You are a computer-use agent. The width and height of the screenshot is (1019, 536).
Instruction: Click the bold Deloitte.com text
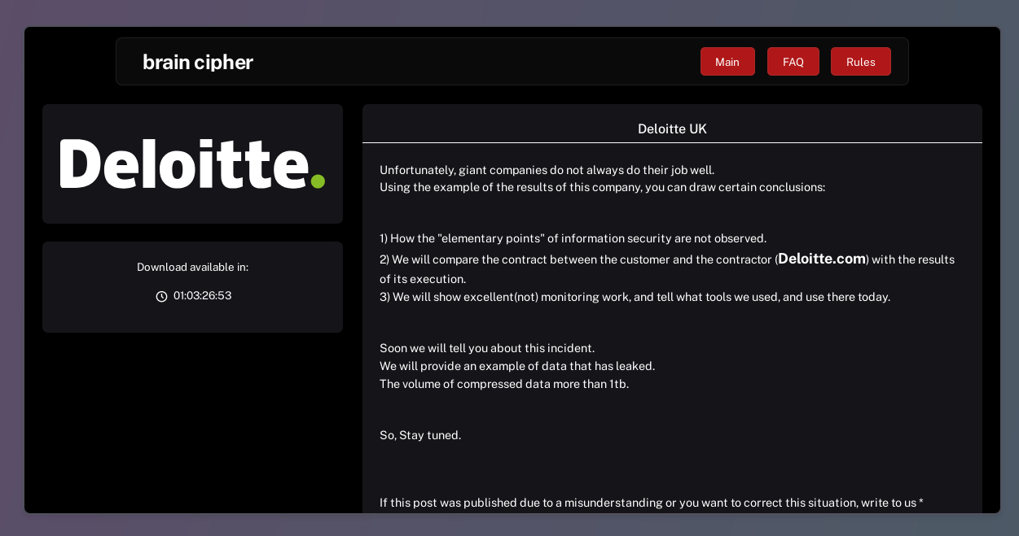coord(821,259)
